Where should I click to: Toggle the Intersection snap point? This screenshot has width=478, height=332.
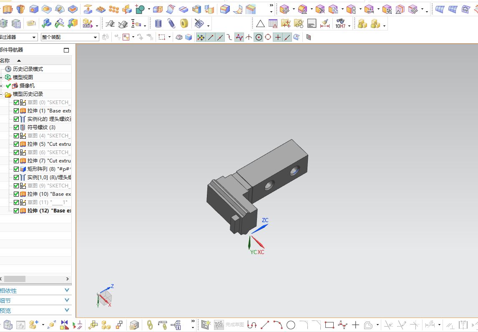249,37
